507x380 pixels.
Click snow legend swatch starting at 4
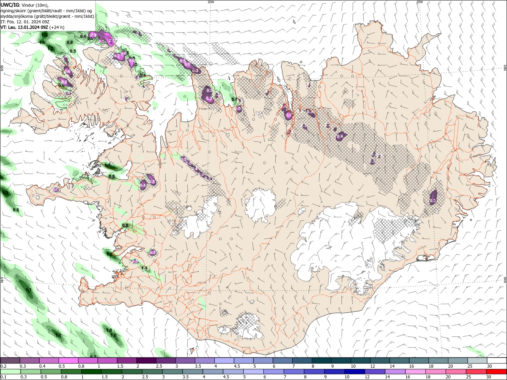224,361
